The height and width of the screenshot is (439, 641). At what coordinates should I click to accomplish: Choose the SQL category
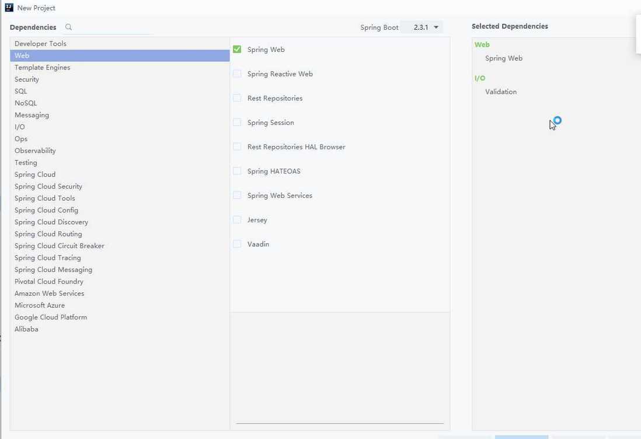coord(120,90)
